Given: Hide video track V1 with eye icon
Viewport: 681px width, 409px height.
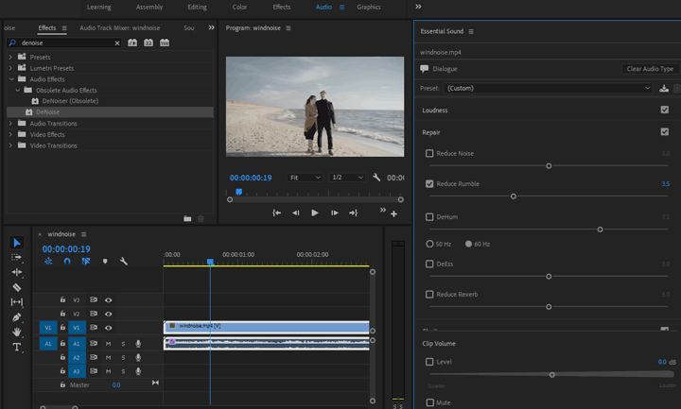Looking at the screenshot, I should pyautogui.click(x=109, y=327).
